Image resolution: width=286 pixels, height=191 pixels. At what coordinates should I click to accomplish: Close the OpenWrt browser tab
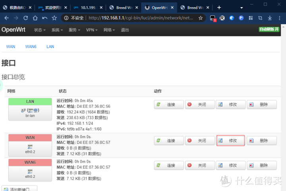[172, 8]
